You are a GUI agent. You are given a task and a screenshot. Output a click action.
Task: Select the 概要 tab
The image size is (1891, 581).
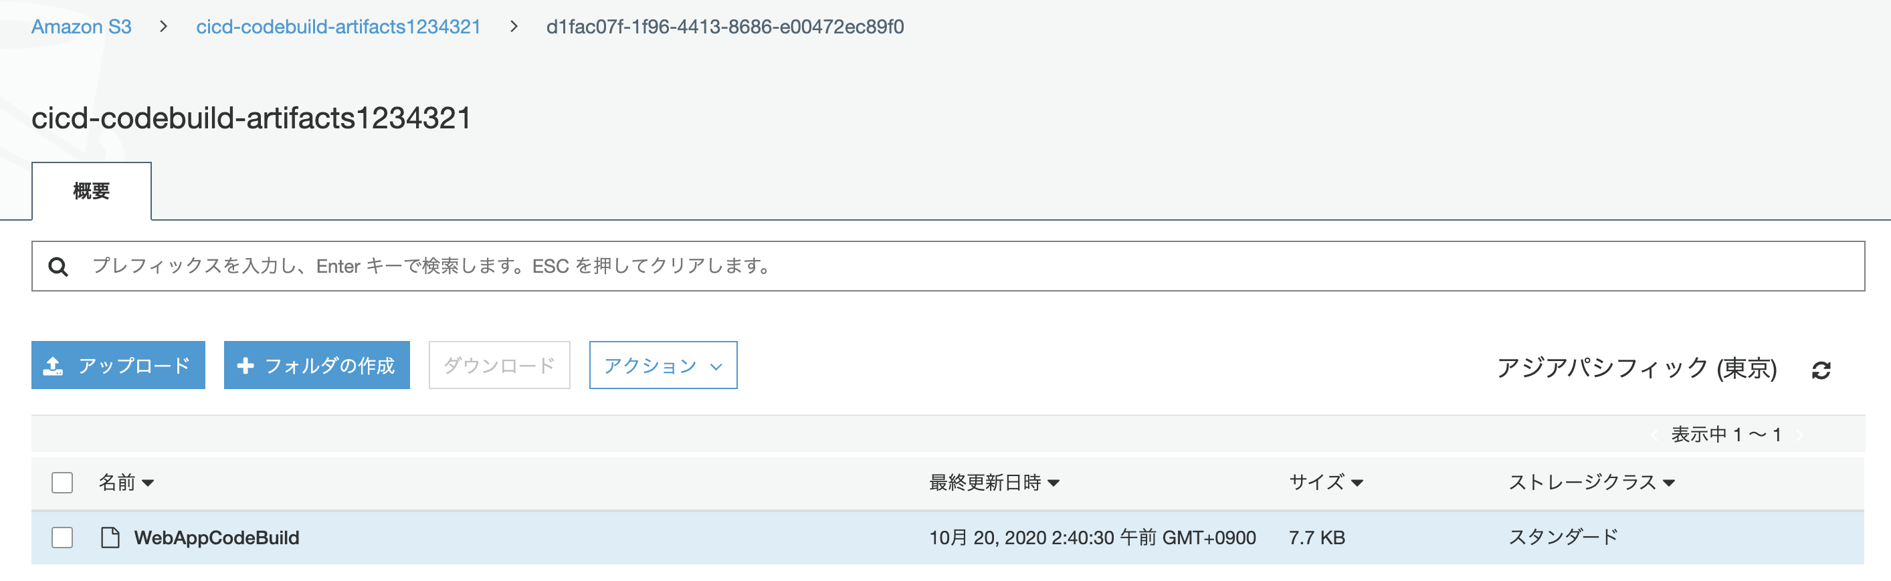[x=91, y=191]
